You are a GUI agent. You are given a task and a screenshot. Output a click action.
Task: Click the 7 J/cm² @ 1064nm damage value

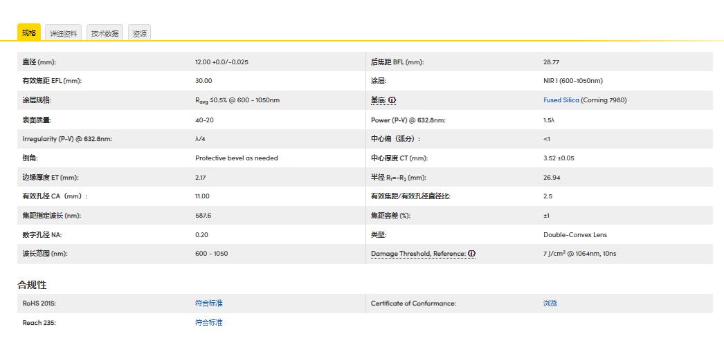pyautogui.click(x=579, y=254)
